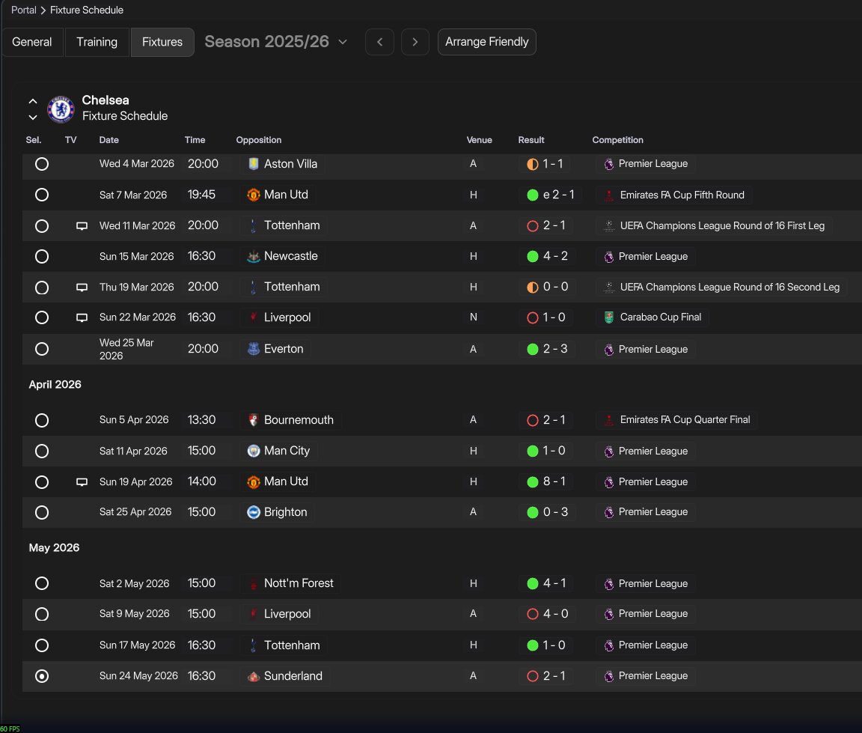Screen dimensions: 862x733
Task: Click the e 2 - 1 Man Utd result
Action: click(558, 195)
